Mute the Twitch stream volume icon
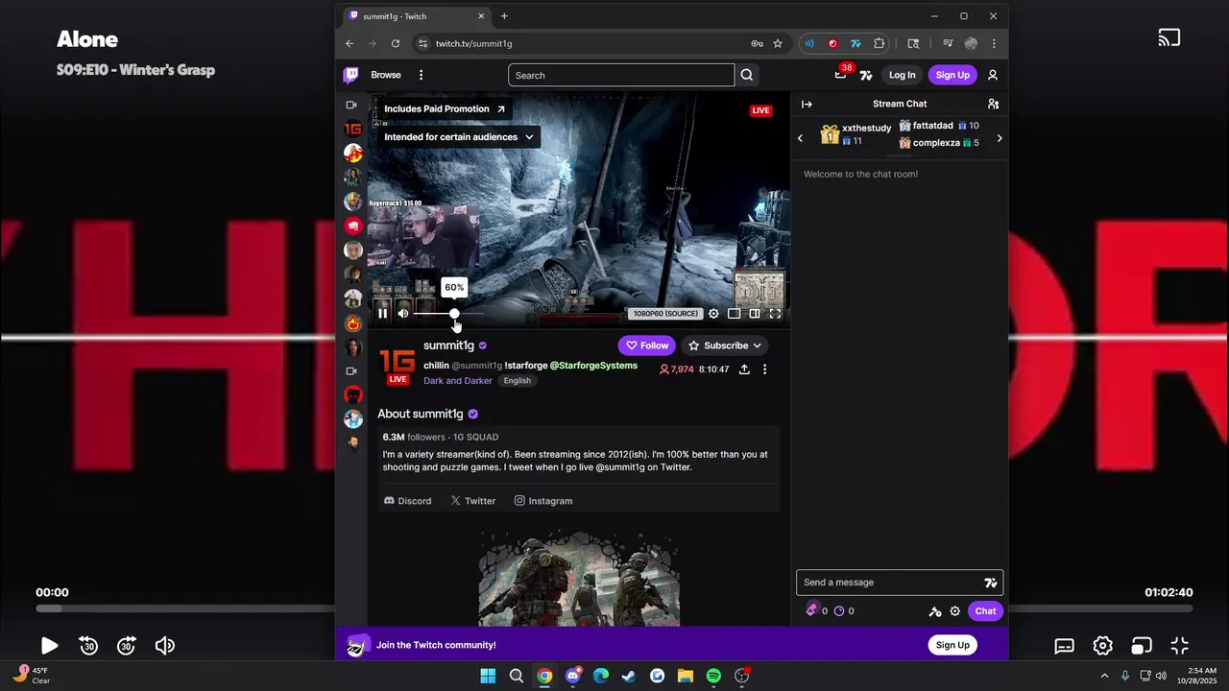 click(x=403, y=313)
